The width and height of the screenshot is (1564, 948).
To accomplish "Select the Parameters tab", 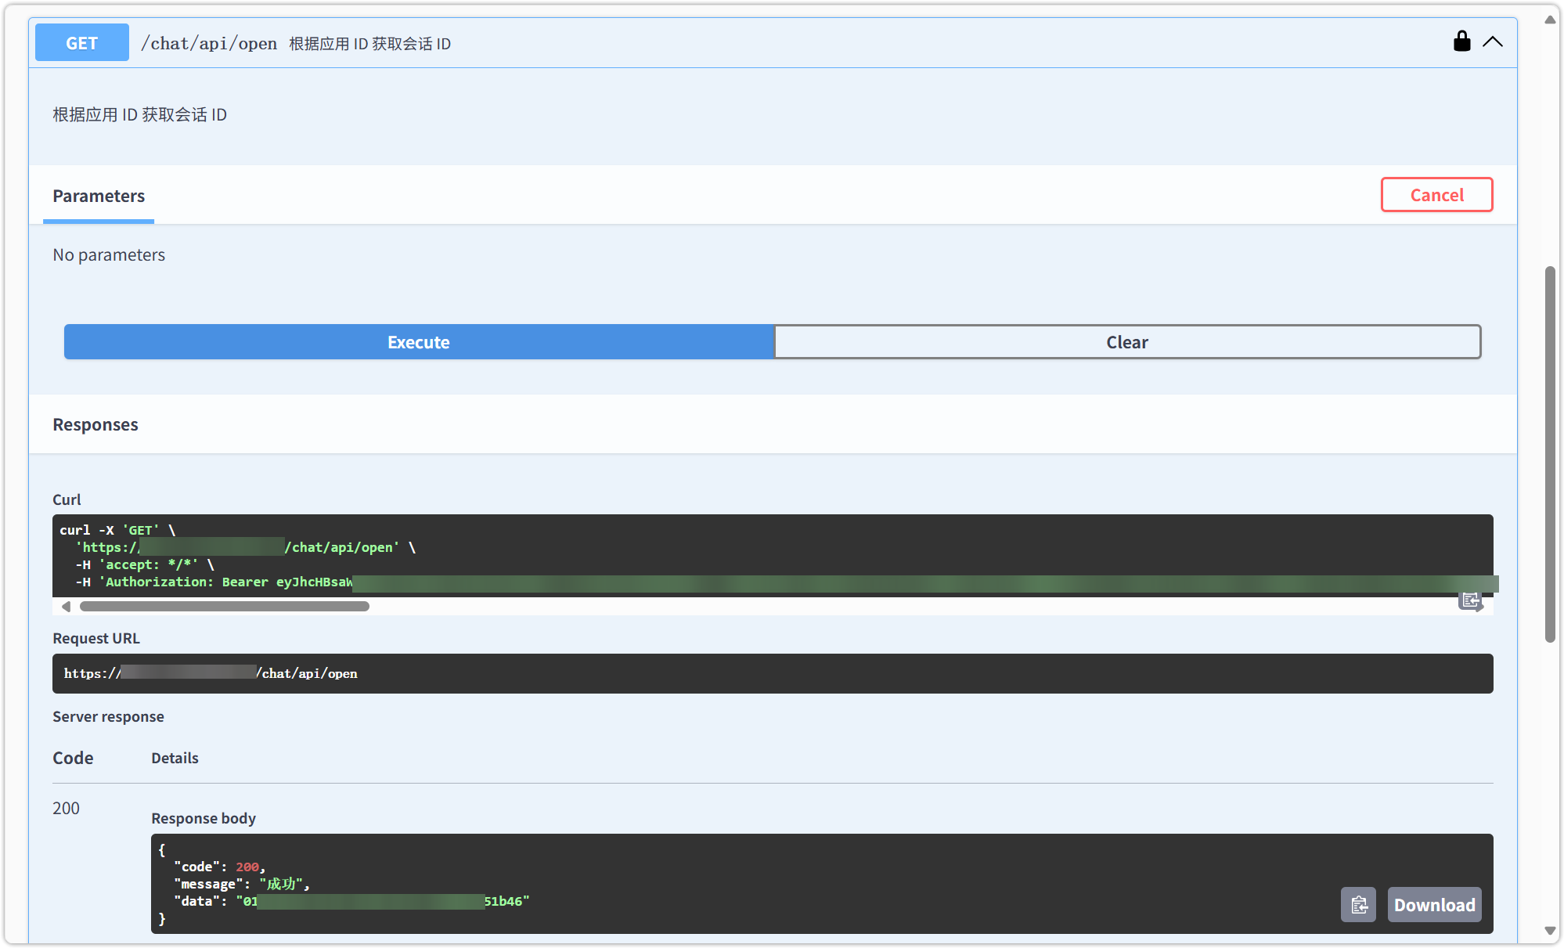I will (99, 196).
